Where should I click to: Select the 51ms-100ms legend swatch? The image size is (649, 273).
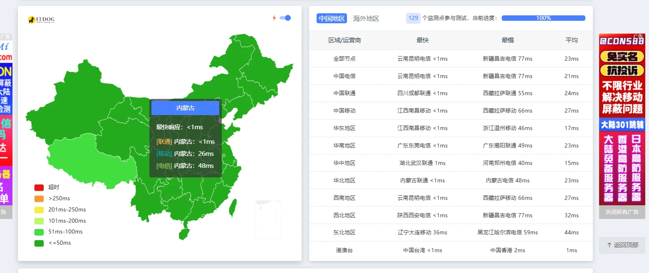pos(39,232)
